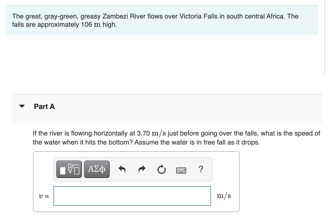333x216 pixels.
Task: Open the on-screen keyboard shortcuts icon
Action: (x=181, y=170)
